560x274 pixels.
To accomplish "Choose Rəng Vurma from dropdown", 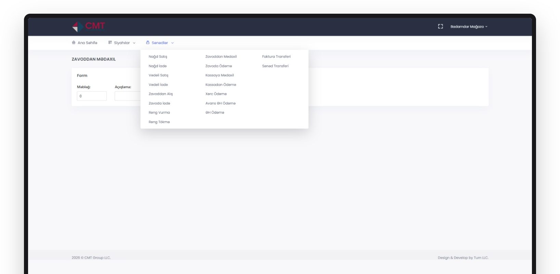I will [x=159, y=112].
